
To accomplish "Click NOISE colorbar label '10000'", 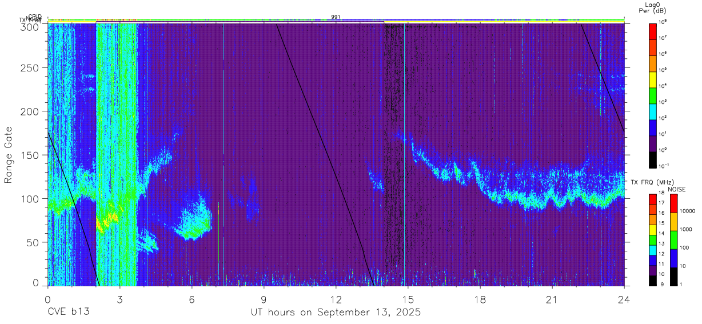I will point(688,211).
